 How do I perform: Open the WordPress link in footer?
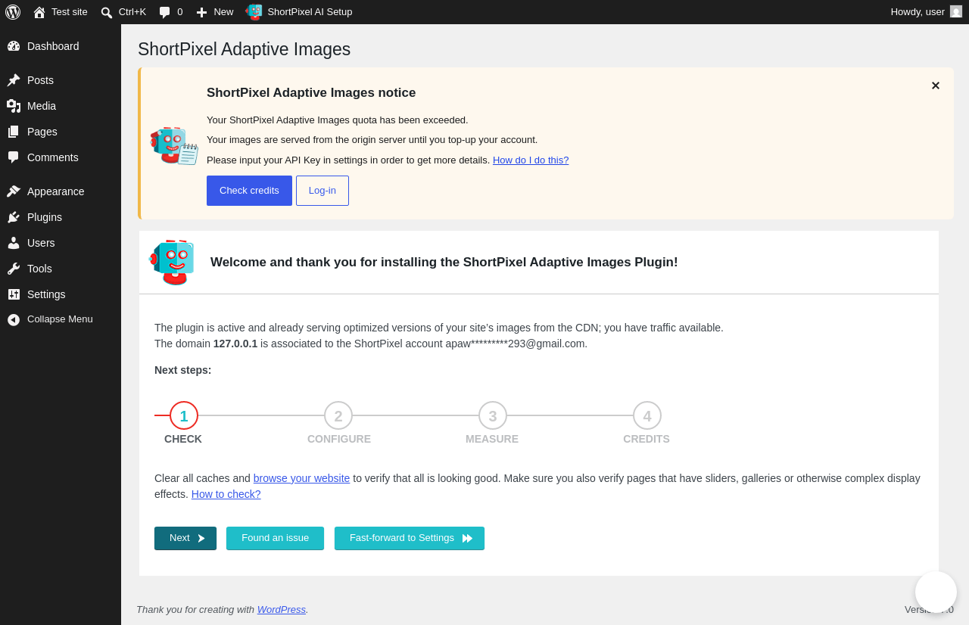(x=282, y=609)
